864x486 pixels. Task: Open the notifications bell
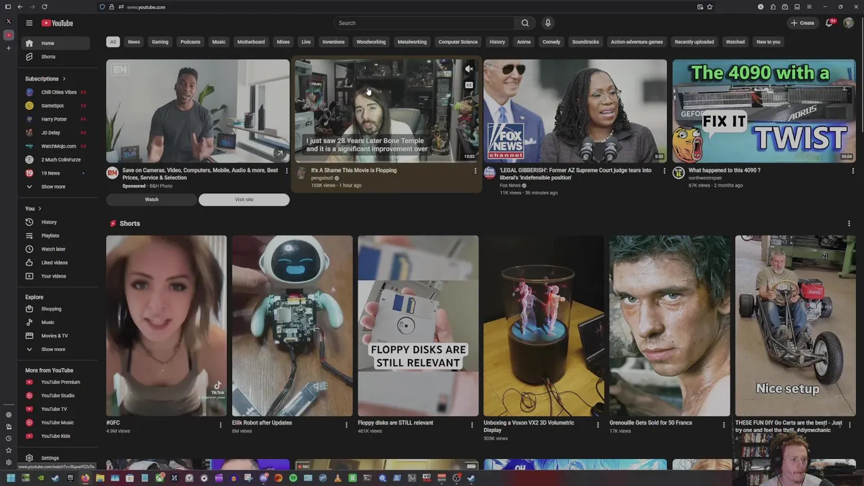point(830,23)
